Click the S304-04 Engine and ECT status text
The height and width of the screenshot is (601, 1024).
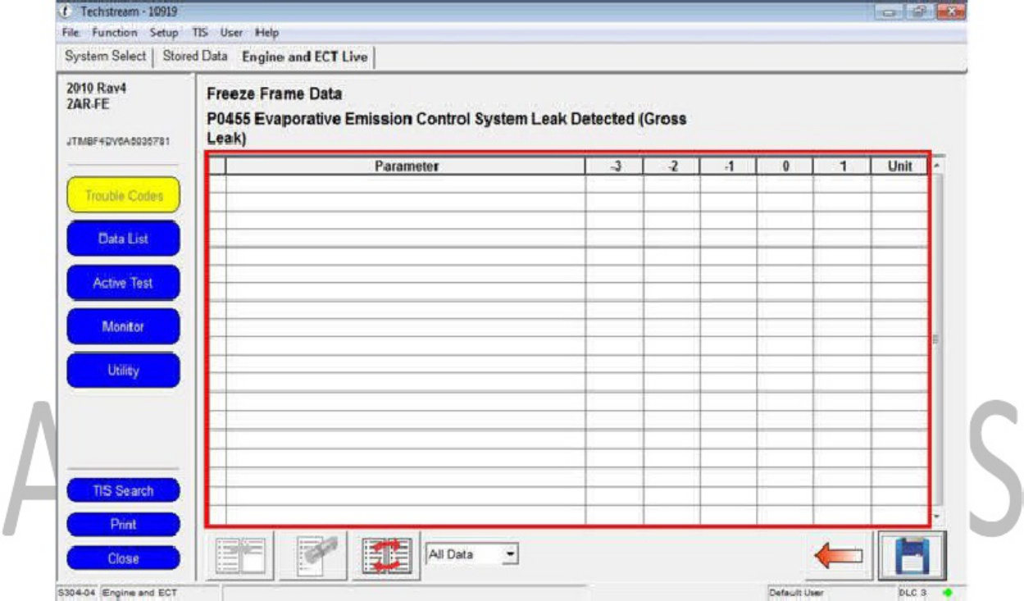click(x=116, y=591)
